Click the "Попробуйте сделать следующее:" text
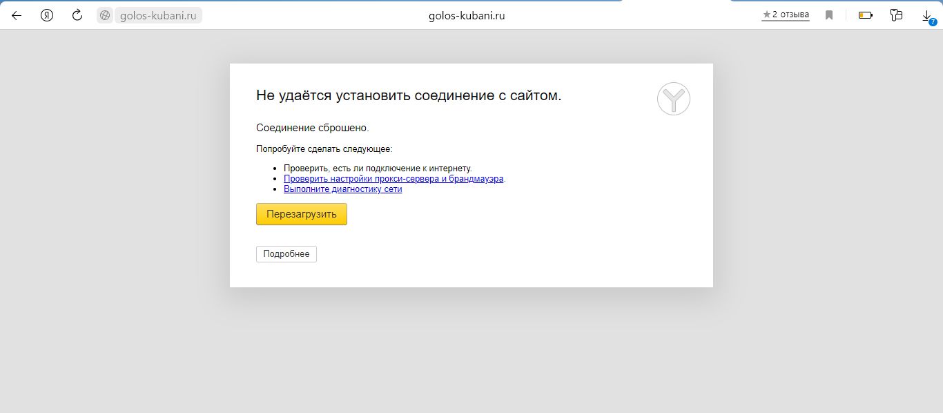Image resolution: width=943 pixels, height=413 pixels. (x=324, y=148)
